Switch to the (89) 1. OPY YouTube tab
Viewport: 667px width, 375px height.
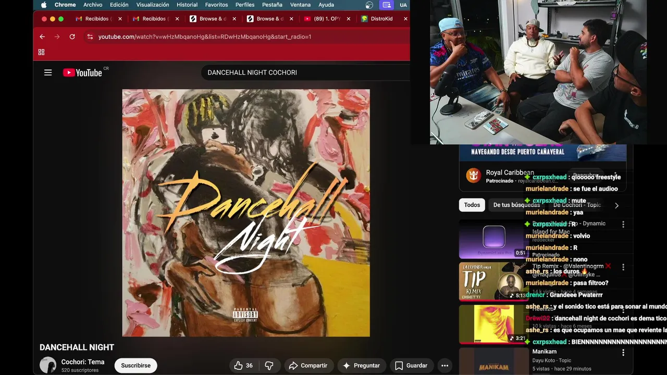click(x=326, y=19)
